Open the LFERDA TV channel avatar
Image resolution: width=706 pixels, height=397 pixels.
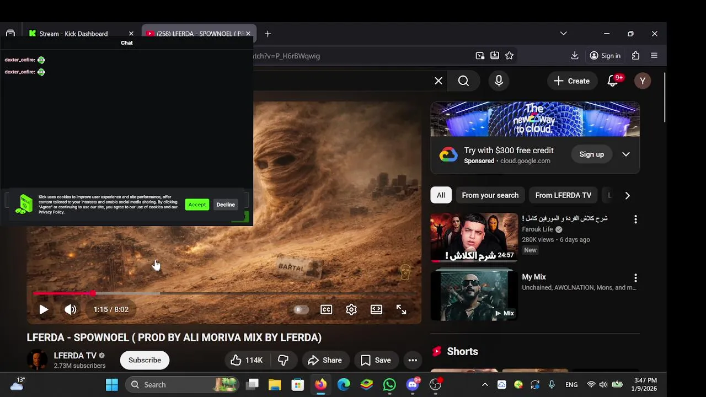[38, 360]
